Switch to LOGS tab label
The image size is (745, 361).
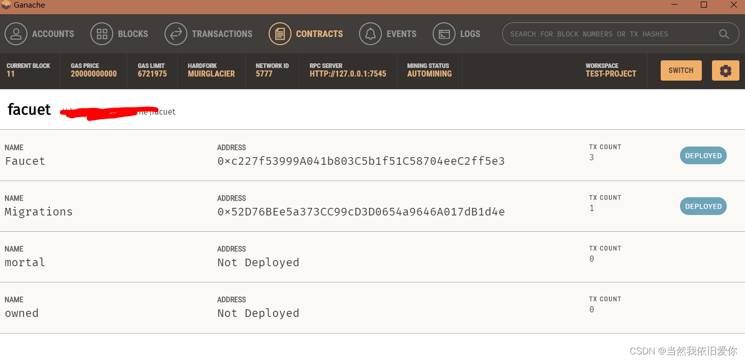[470, 34]
